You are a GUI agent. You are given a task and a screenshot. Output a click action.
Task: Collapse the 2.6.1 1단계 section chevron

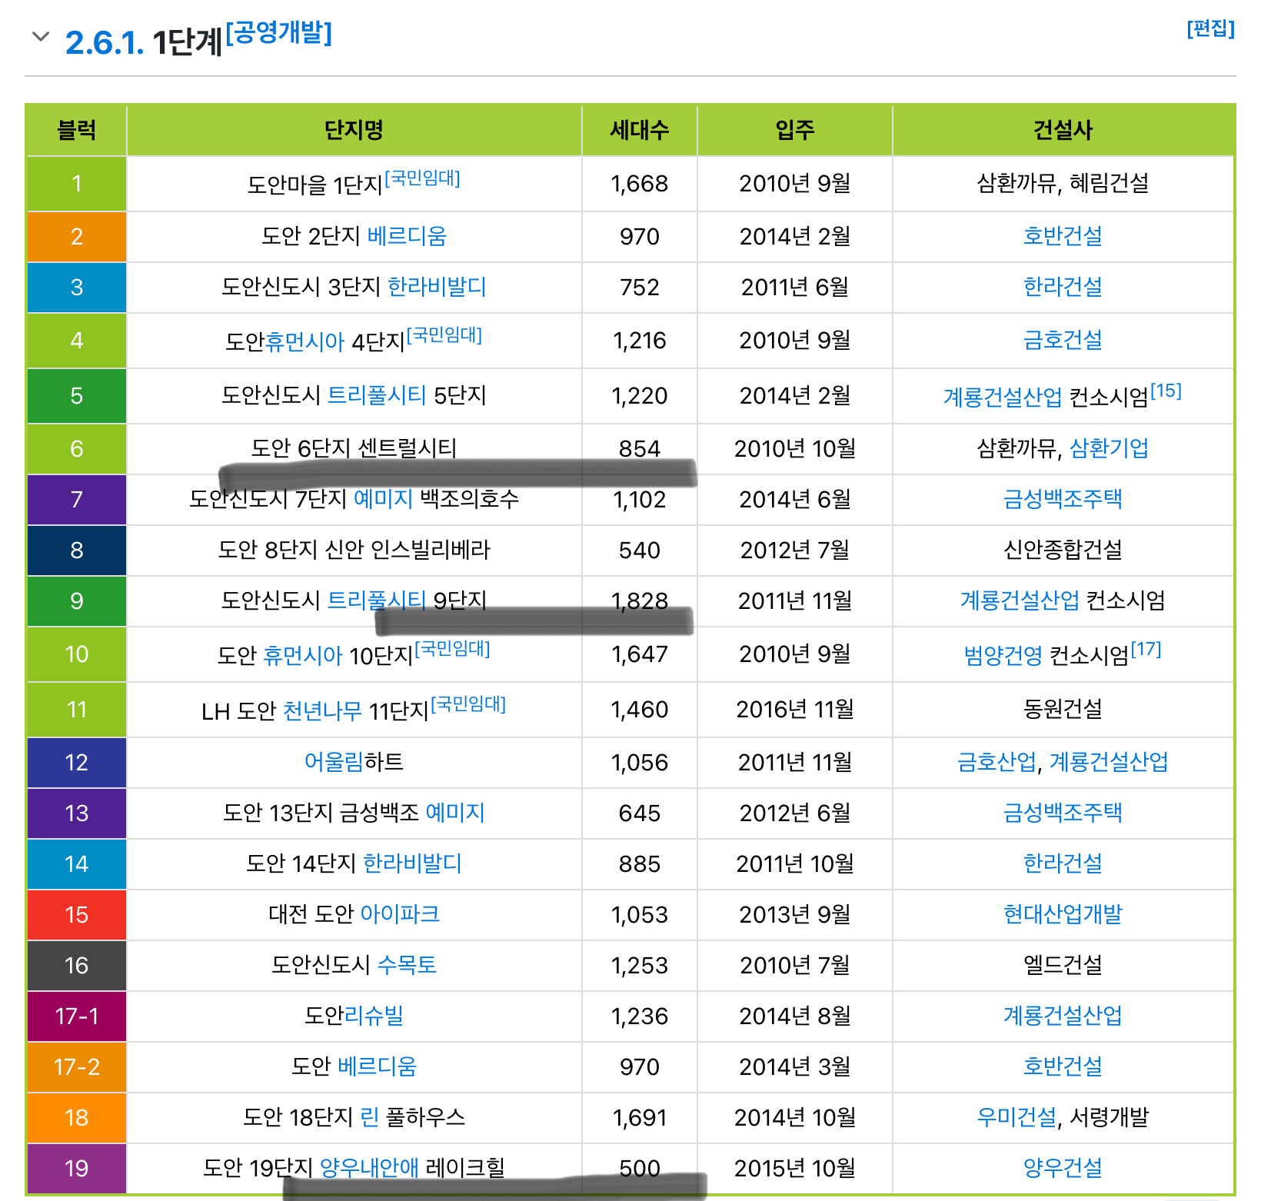pyautogui.click(x=40, y=36)
